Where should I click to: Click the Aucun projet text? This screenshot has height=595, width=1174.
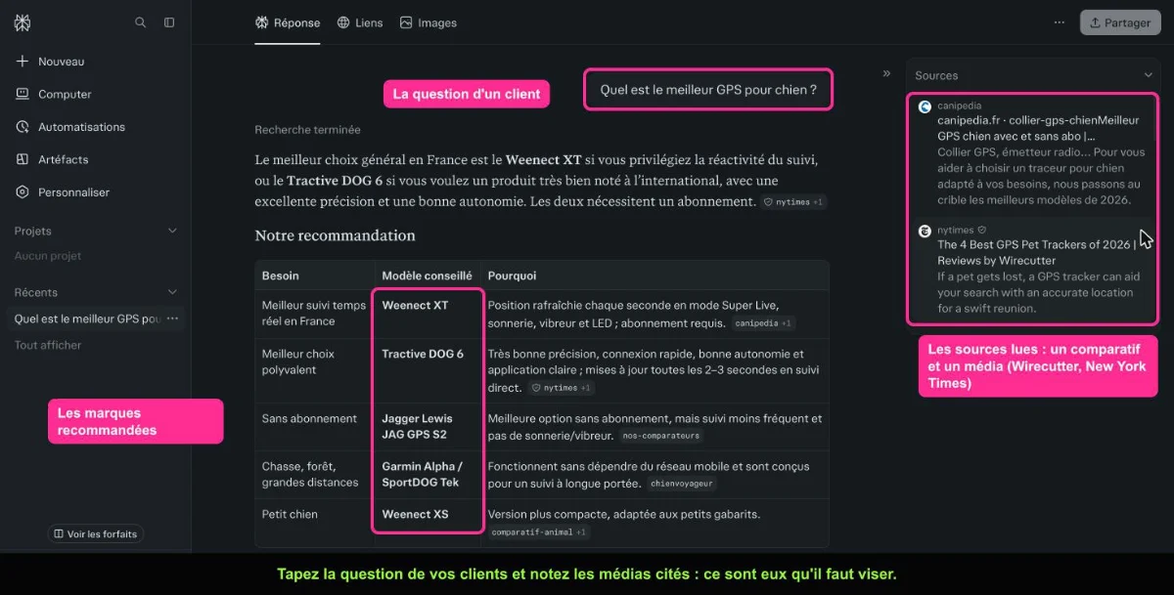(48, 256)
